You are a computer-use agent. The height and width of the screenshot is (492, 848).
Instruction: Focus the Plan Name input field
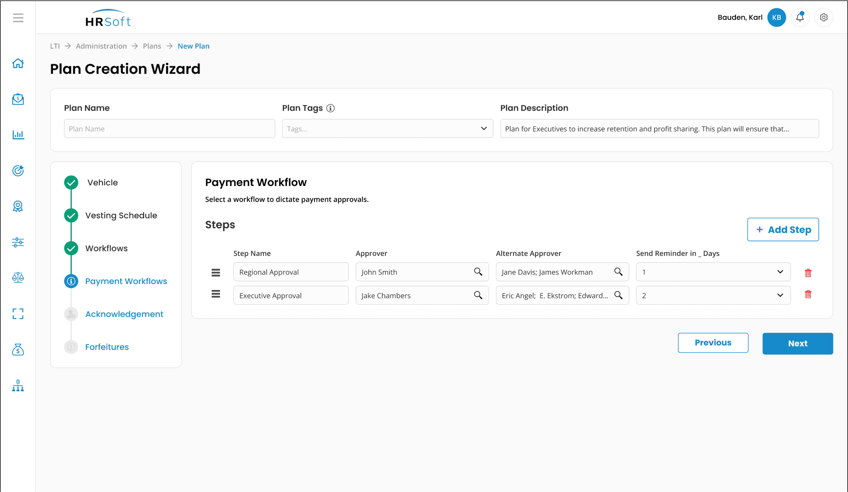coord(170,129)
